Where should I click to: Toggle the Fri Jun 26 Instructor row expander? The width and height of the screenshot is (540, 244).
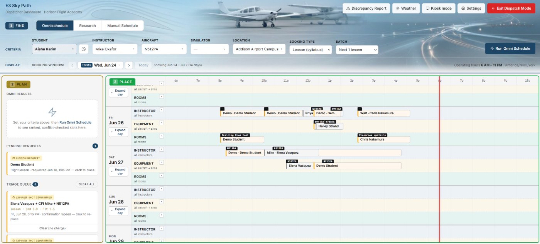click(162, 110)
